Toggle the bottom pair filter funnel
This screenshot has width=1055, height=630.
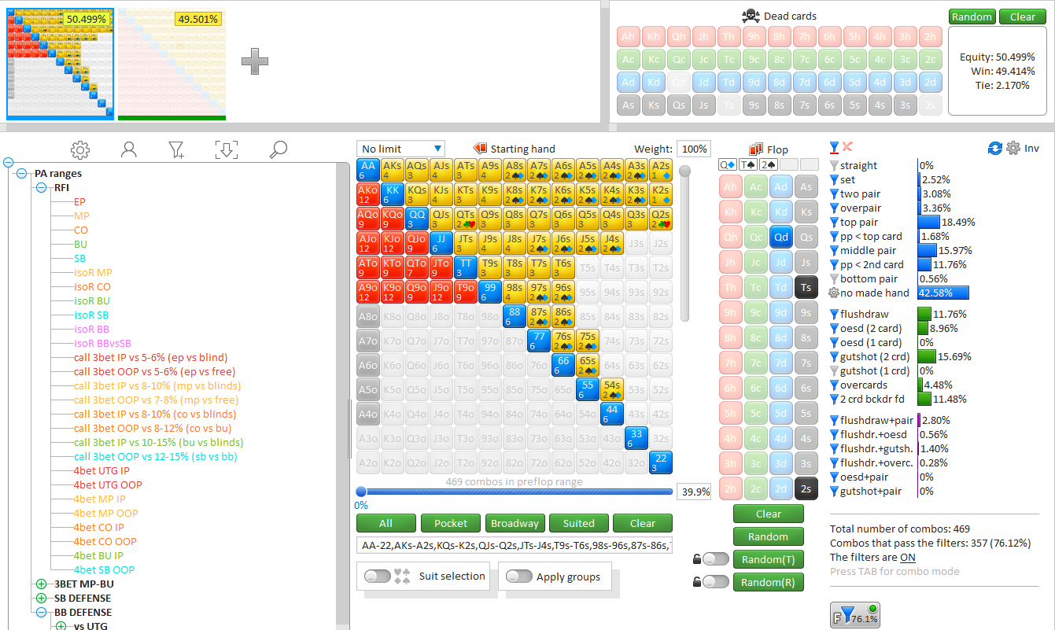pos(835,279)
